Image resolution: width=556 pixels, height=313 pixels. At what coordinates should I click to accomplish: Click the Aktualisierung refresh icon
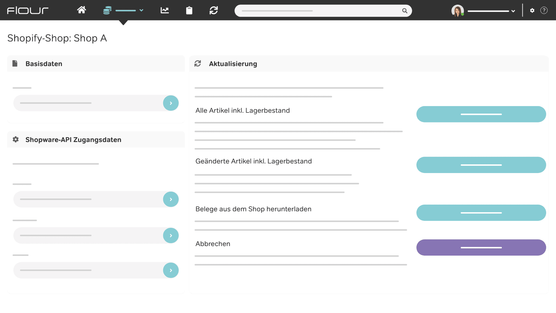[198, 64]
